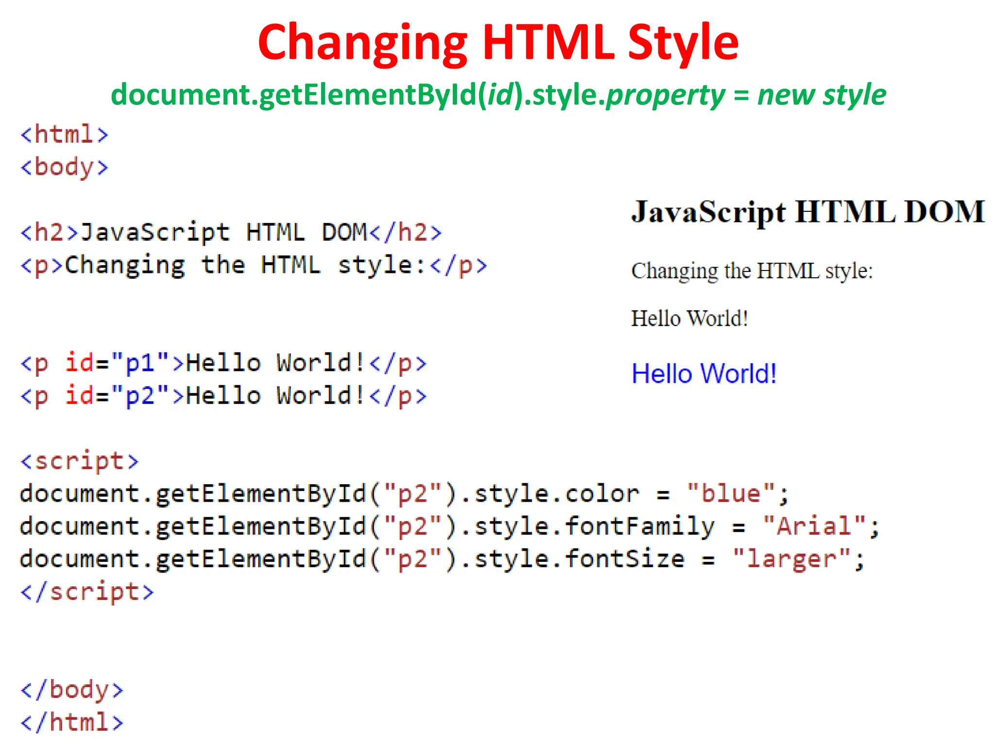
Task: Click the <p>Changing the HTML style:</p> code line
Action: pyautogui.click(x=253, y=266)
